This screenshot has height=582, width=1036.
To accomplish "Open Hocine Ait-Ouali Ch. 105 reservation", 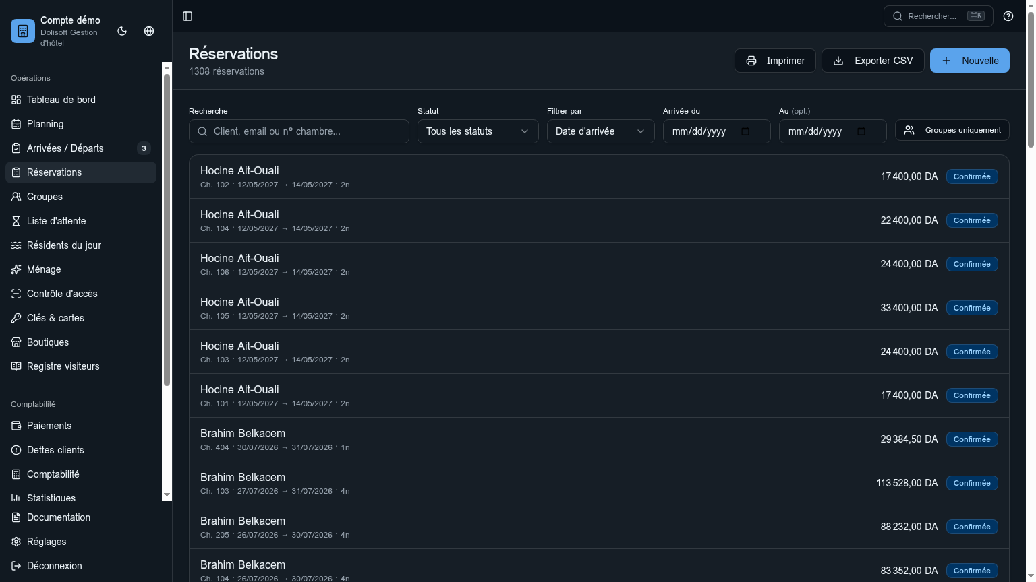I will 599,308.
